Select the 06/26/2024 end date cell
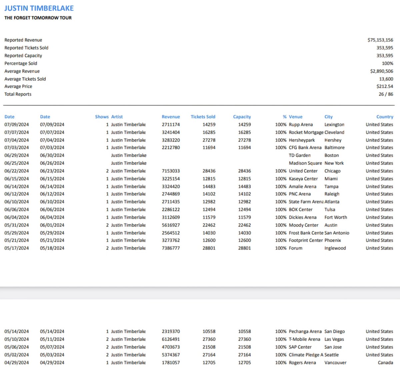The width and height of the screenshot is (400, 371). coord(52,163)
